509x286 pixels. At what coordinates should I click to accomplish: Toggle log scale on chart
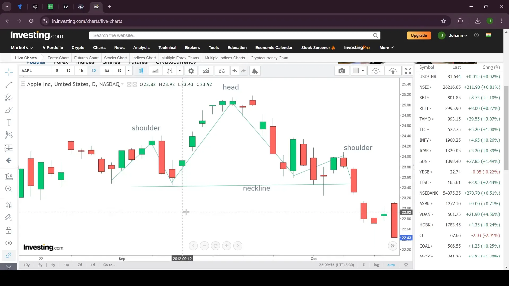click(x=376, y=265)
